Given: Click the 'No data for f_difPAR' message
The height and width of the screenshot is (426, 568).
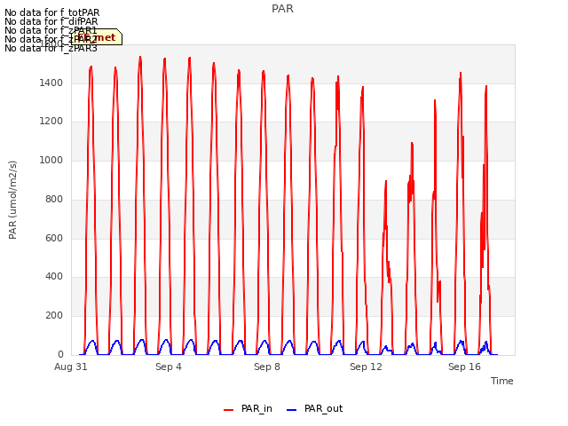Looking at the screenshot, I should click(x=51, y=21).
